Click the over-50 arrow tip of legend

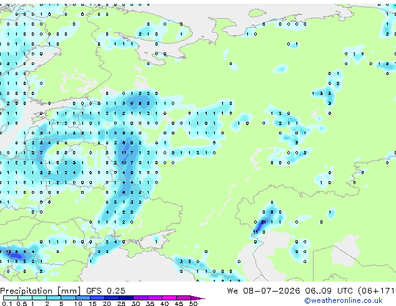198,298
